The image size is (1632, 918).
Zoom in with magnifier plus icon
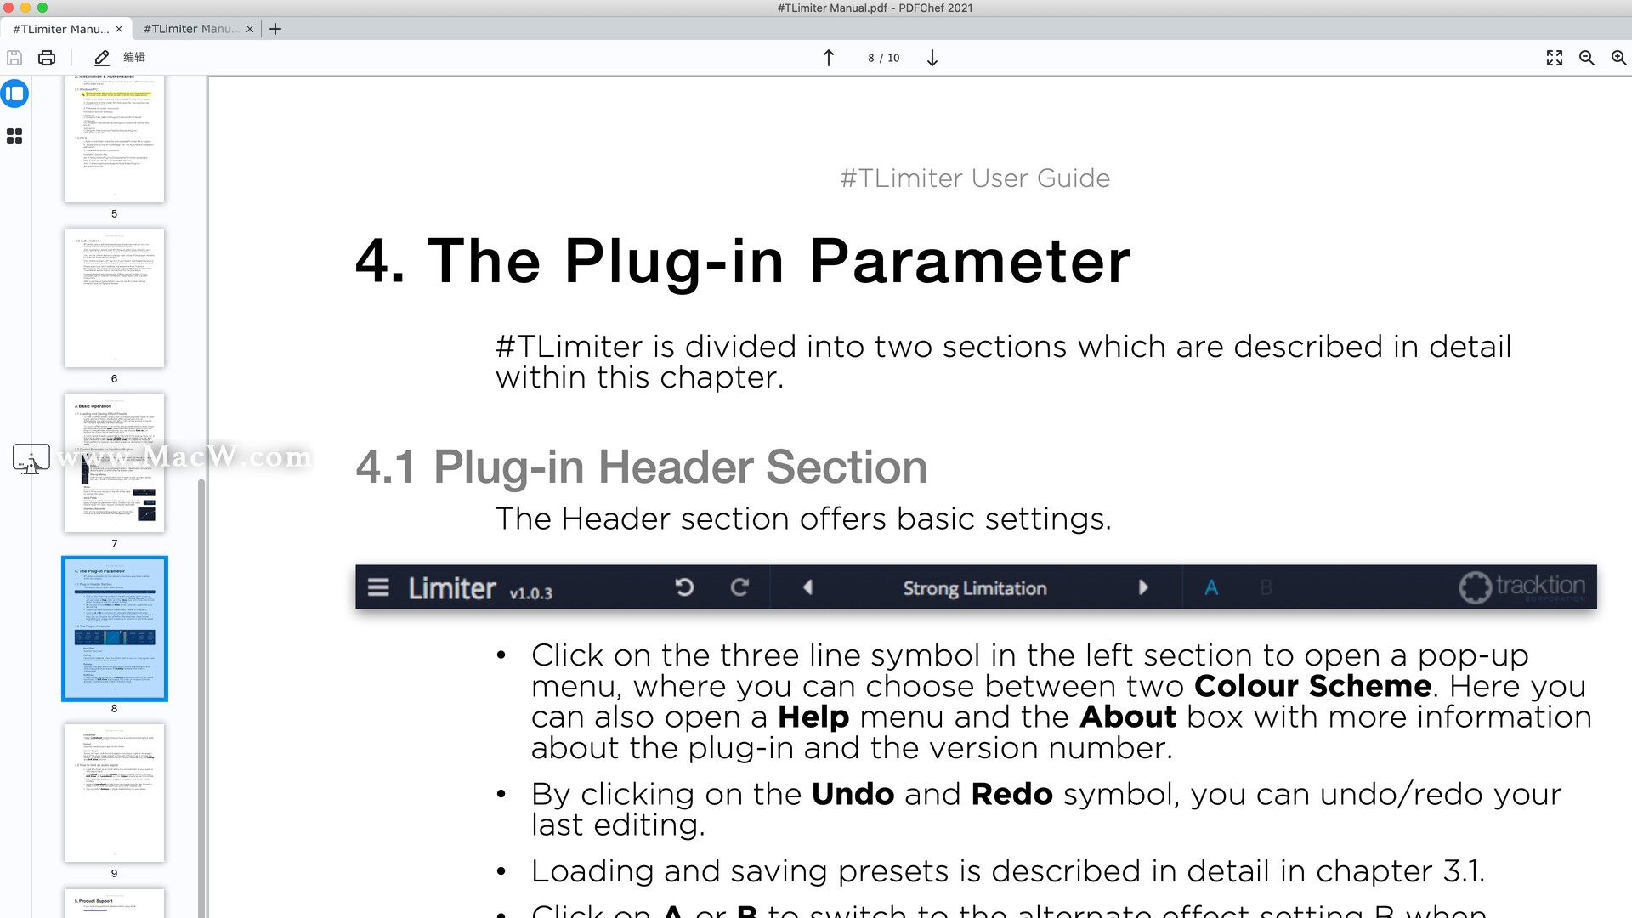(1619, 58)
